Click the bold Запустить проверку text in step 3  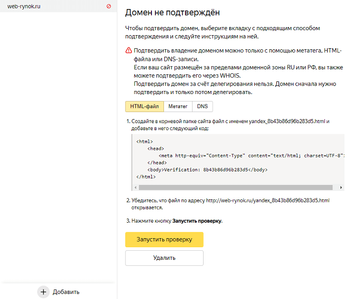tap(197, 221)
